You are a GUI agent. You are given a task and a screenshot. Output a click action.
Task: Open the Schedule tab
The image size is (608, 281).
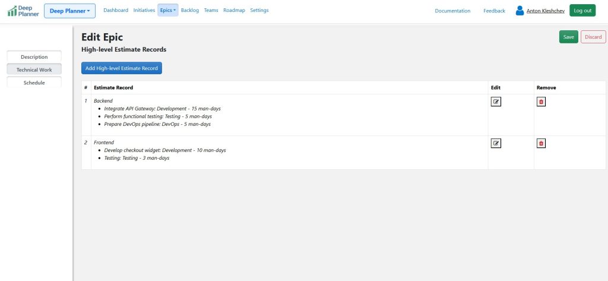pyautogui.click(x=34, y=83)
